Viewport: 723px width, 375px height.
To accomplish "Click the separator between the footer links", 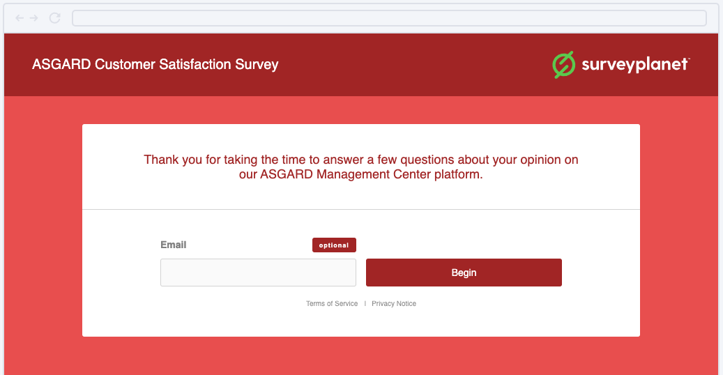I will pos(365,304).
